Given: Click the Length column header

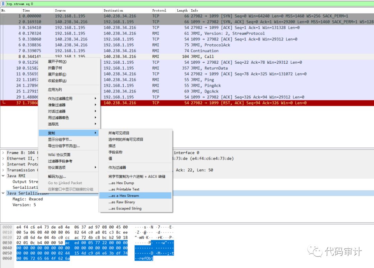Looking at the screenshot, I should point(182,10).
